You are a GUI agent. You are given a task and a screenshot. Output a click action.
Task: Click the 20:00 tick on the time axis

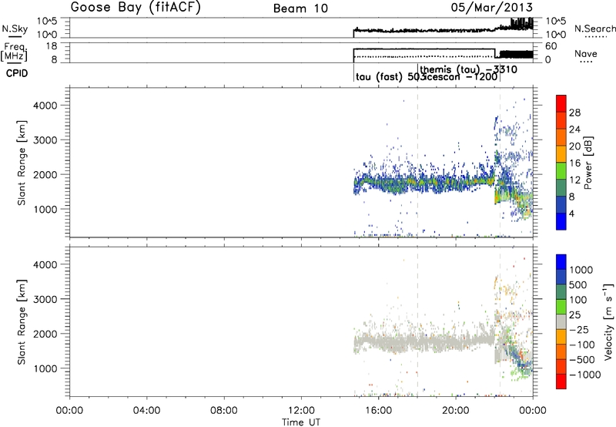click(x=456, y=409)
